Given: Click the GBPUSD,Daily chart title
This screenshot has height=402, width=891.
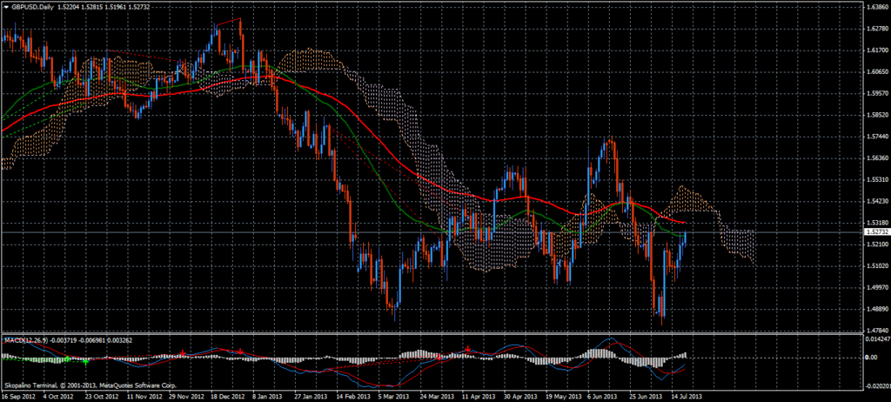Looking at the screenshot, I should click(x=33, y=5).
